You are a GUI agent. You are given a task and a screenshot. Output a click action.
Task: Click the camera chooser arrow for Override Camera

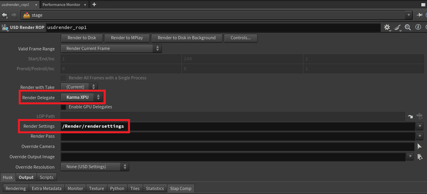[x=419, y=146]
